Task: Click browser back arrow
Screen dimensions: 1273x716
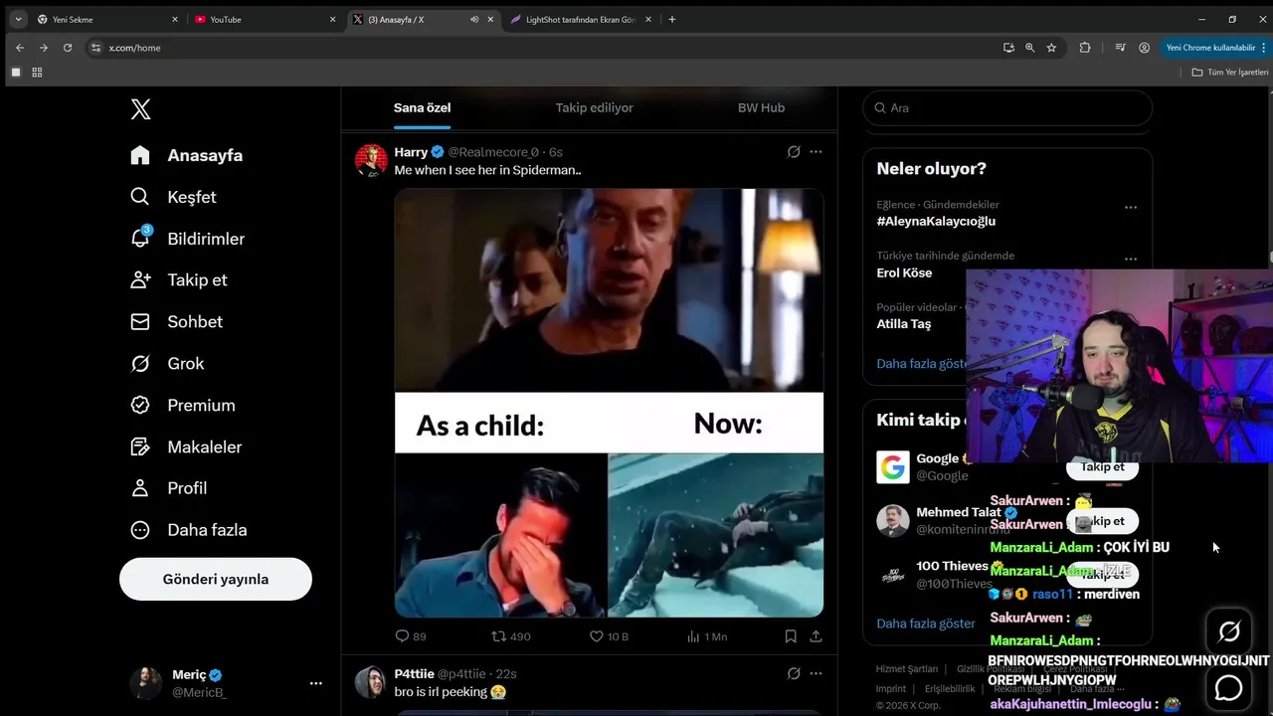Action: [x=20, y=48]
